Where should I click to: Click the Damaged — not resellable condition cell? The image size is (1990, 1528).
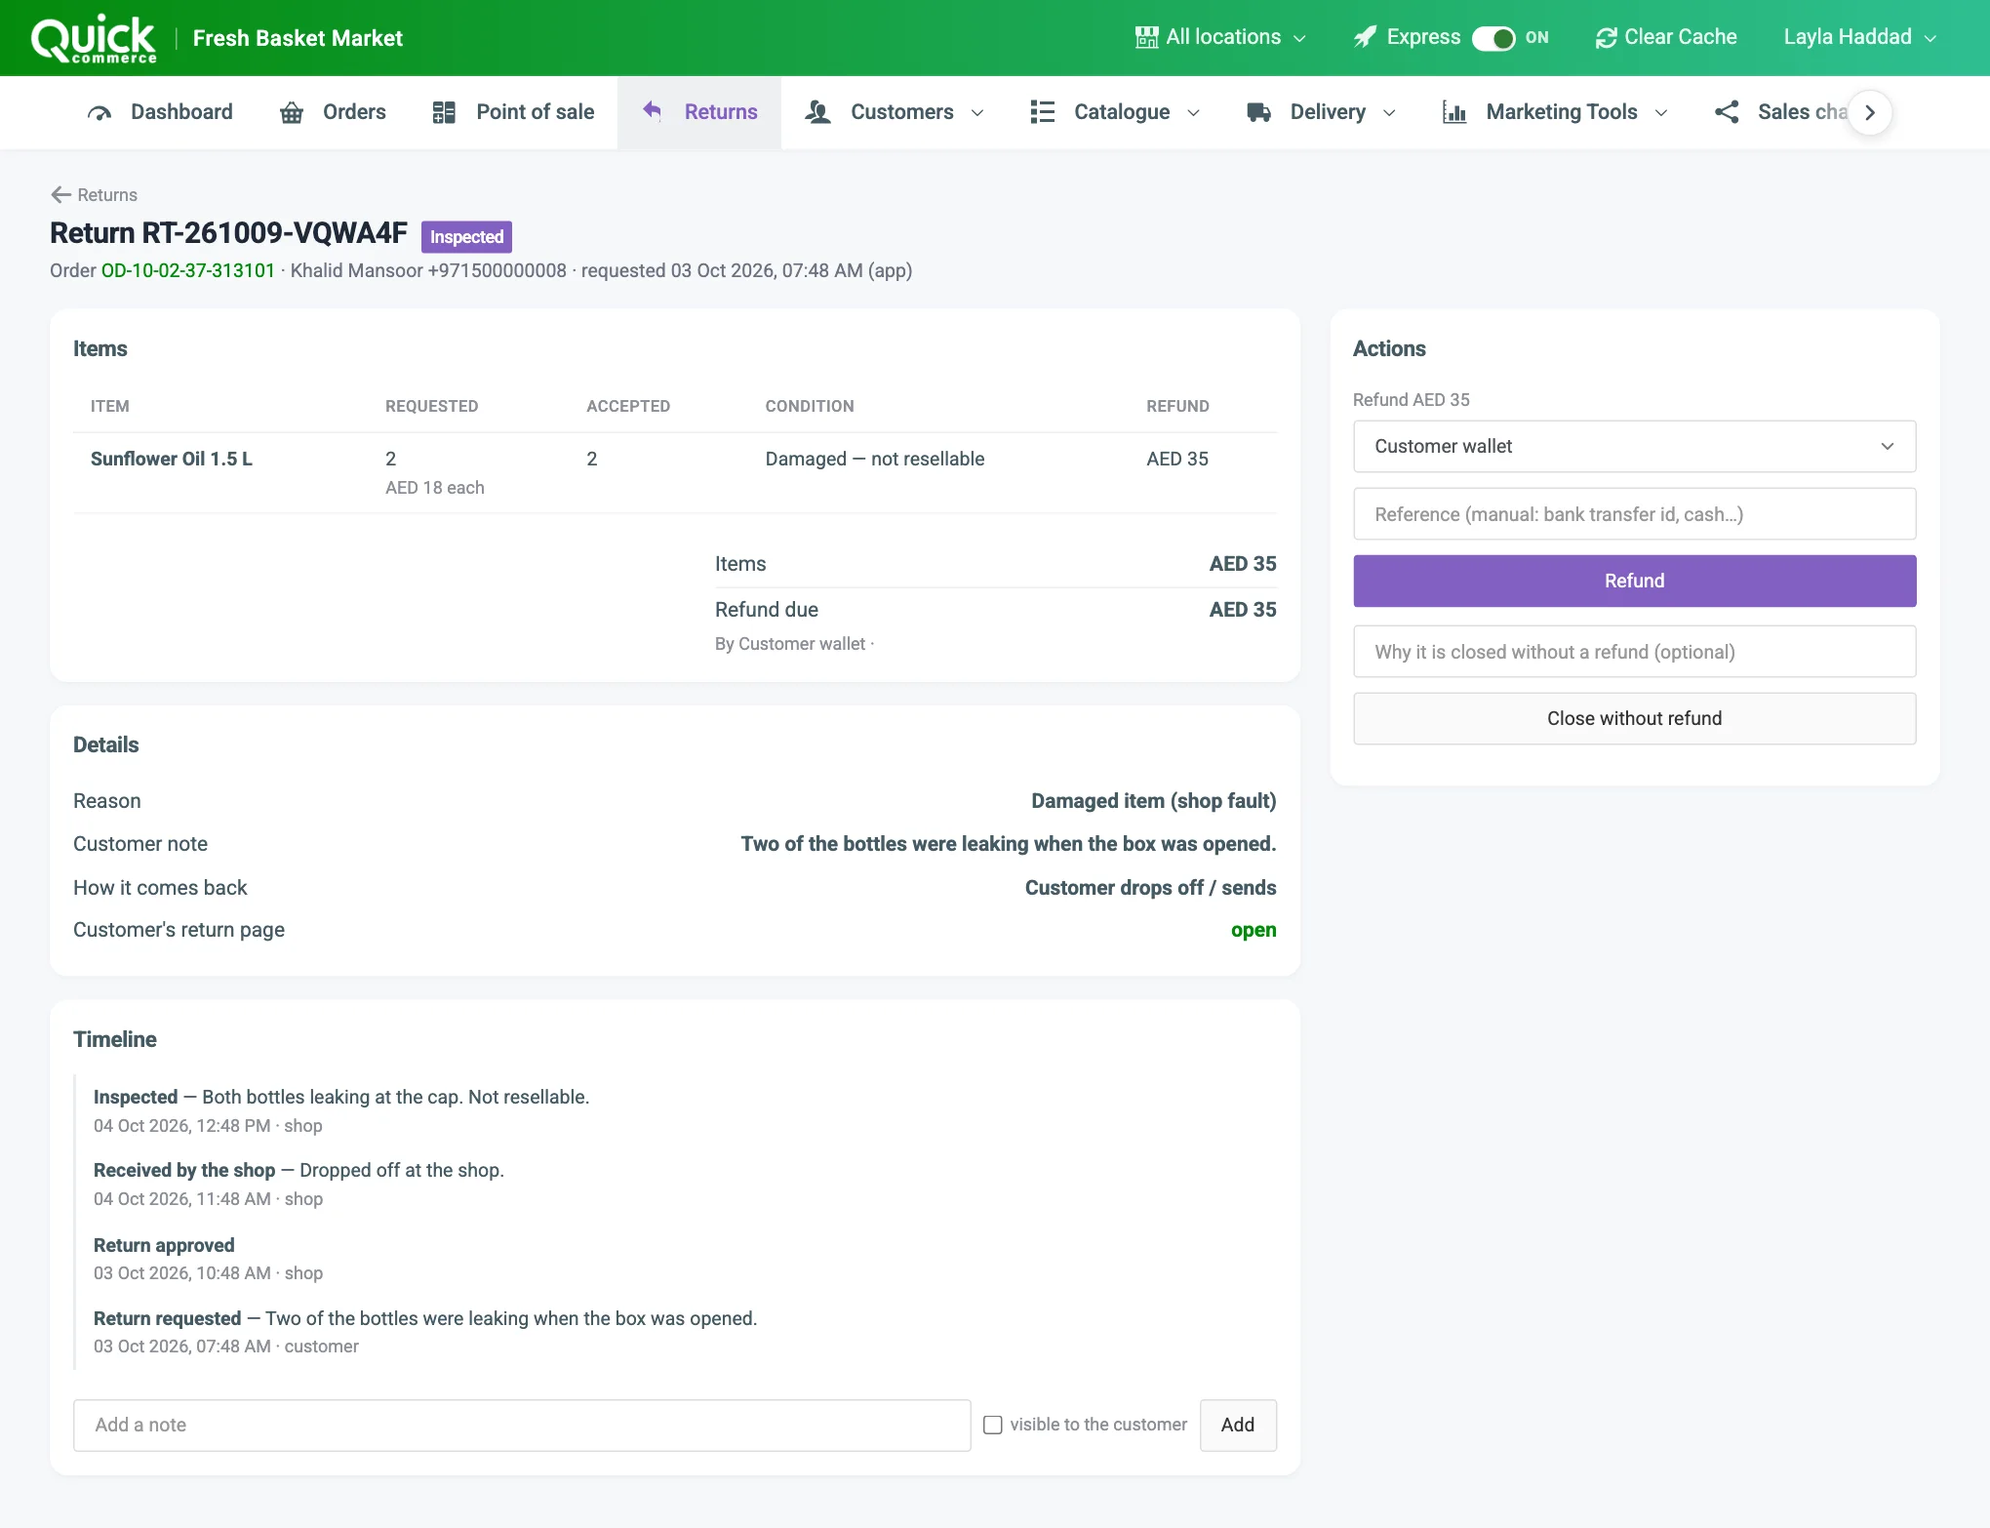click(874, 459)
